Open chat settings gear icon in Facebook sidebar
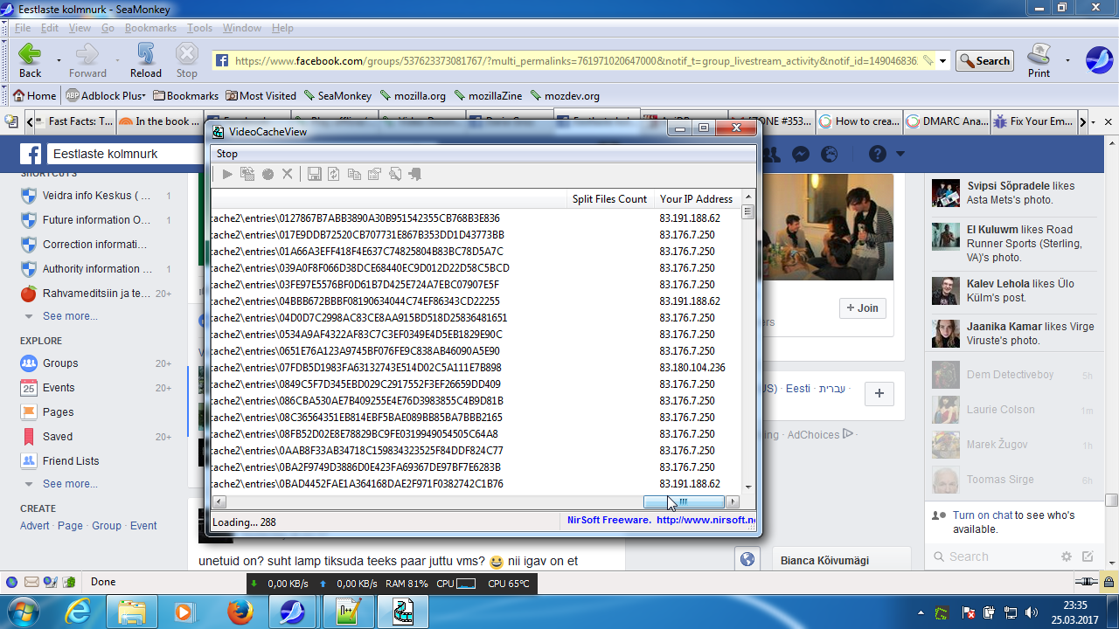The height and width of the screenshot is (629, 1119). coord(1067,556)
